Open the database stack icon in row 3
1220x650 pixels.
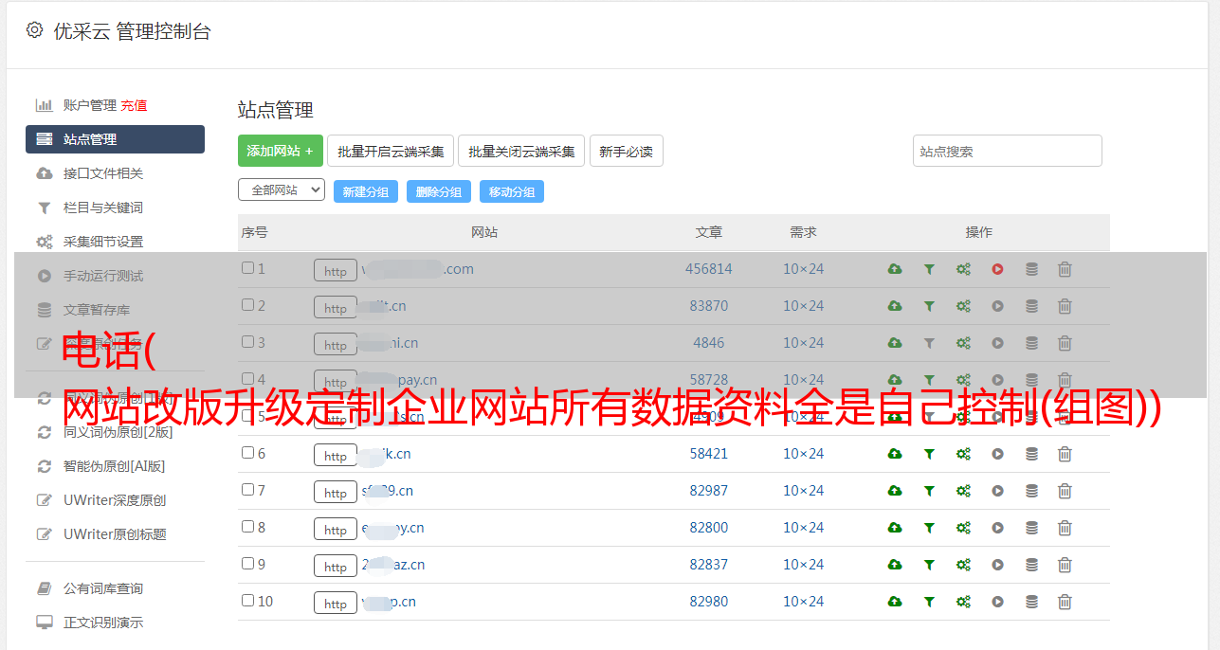(1031, 343)
